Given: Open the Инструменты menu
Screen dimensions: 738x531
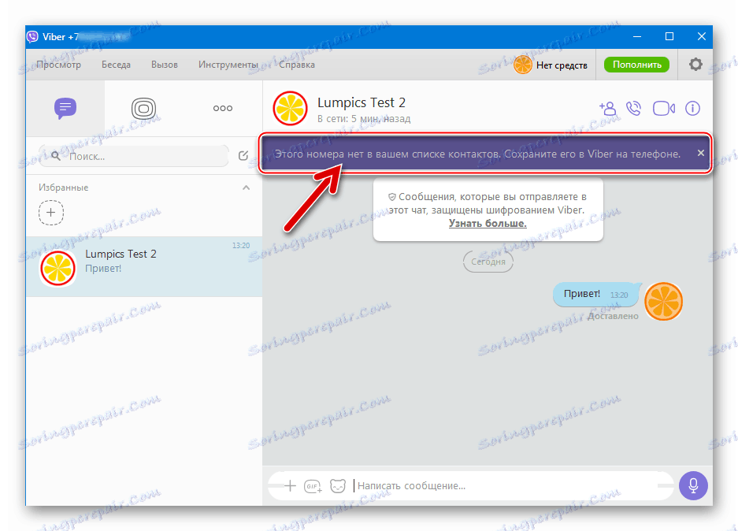Looking at the screenshot, I should tap(228, 65).
